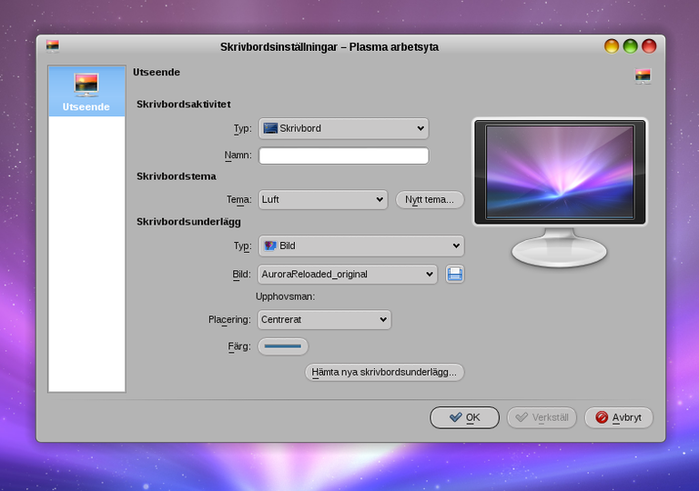Click into the Namn text field
699x491 pixels.
pos(344,155)
